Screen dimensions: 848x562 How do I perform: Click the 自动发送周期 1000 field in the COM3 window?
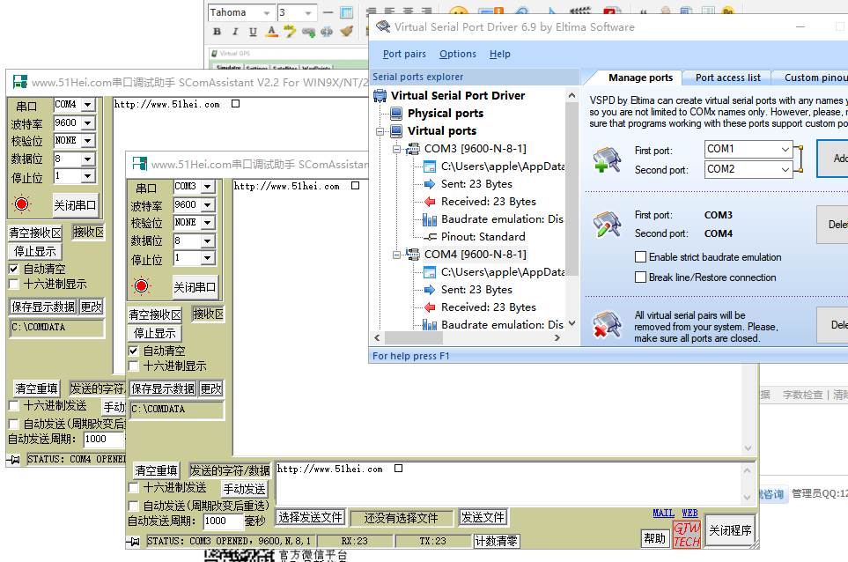(223, 521)
